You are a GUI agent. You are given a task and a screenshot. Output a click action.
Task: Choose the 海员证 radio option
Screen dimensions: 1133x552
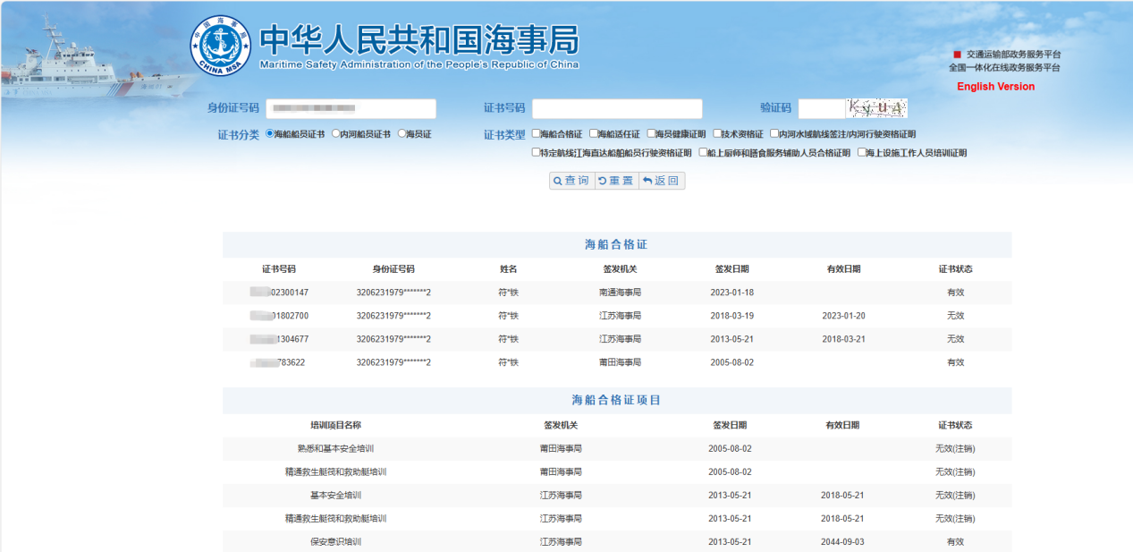click(402, 134)
